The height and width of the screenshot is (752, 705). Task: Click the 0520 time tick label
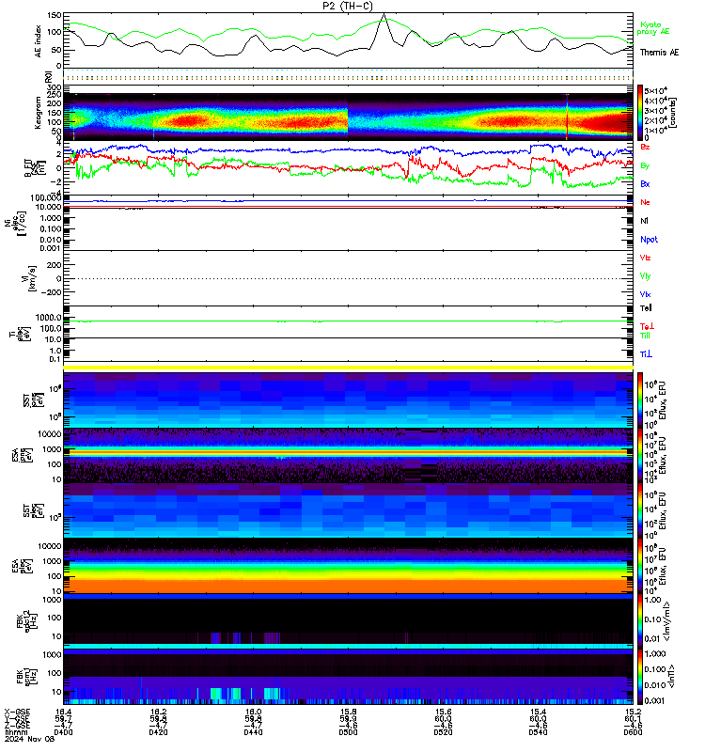(x=443, y=732)
